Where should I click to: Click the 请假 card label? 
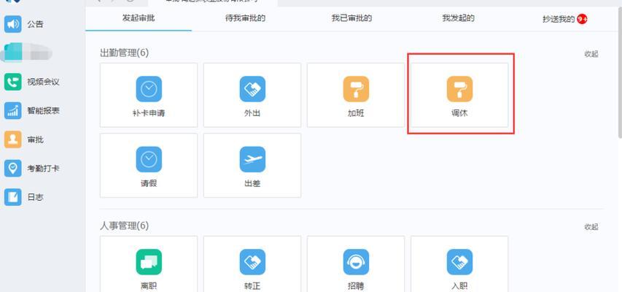coord(149,183)
